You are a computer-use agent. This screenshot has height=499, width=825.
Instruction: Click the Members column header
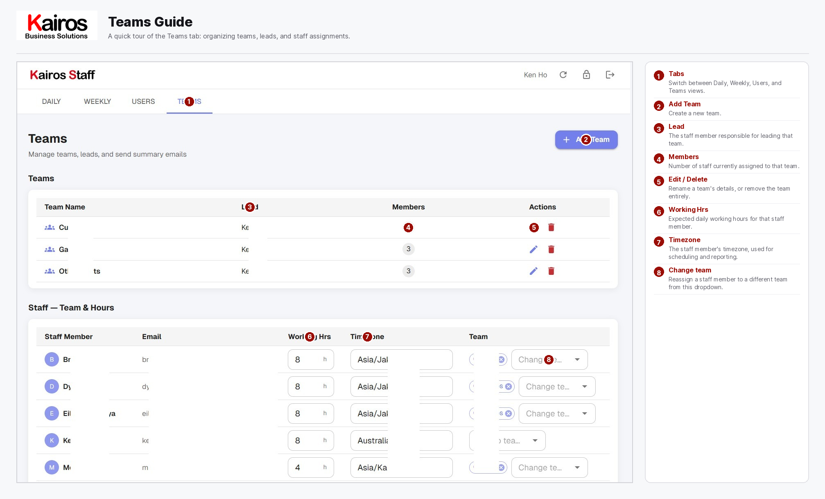[x=408, y=207]
